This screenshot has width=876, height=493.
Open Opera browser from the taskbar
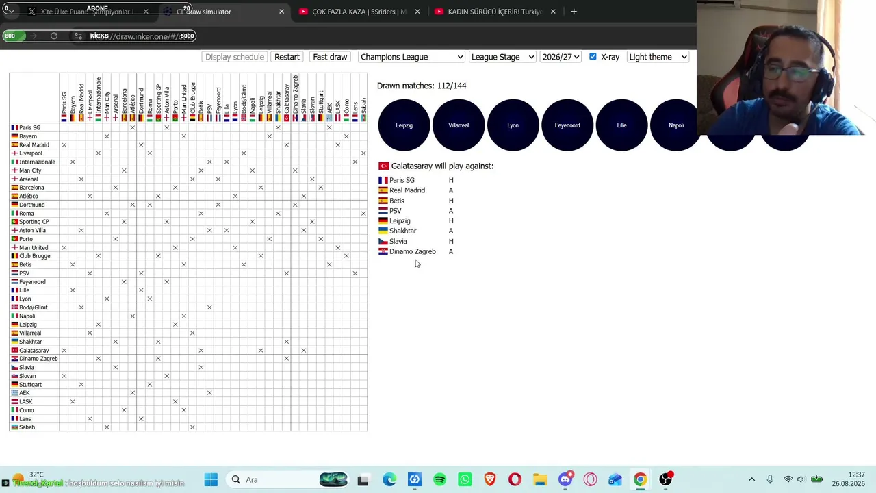click(515, 479)
